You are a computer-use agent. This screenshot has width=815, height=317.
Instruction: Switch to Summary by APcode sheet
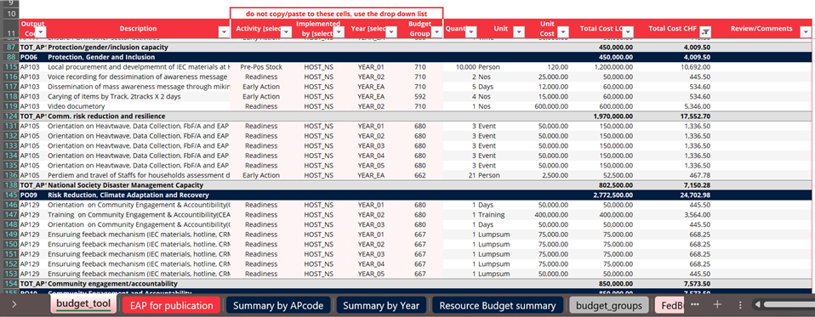click(278, 306)
